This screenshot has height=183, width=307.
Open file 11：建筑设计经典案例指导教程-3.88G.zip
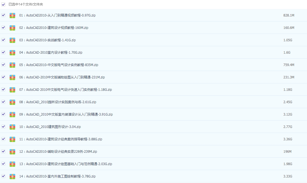pyautogui.click(x=61, y=139)
